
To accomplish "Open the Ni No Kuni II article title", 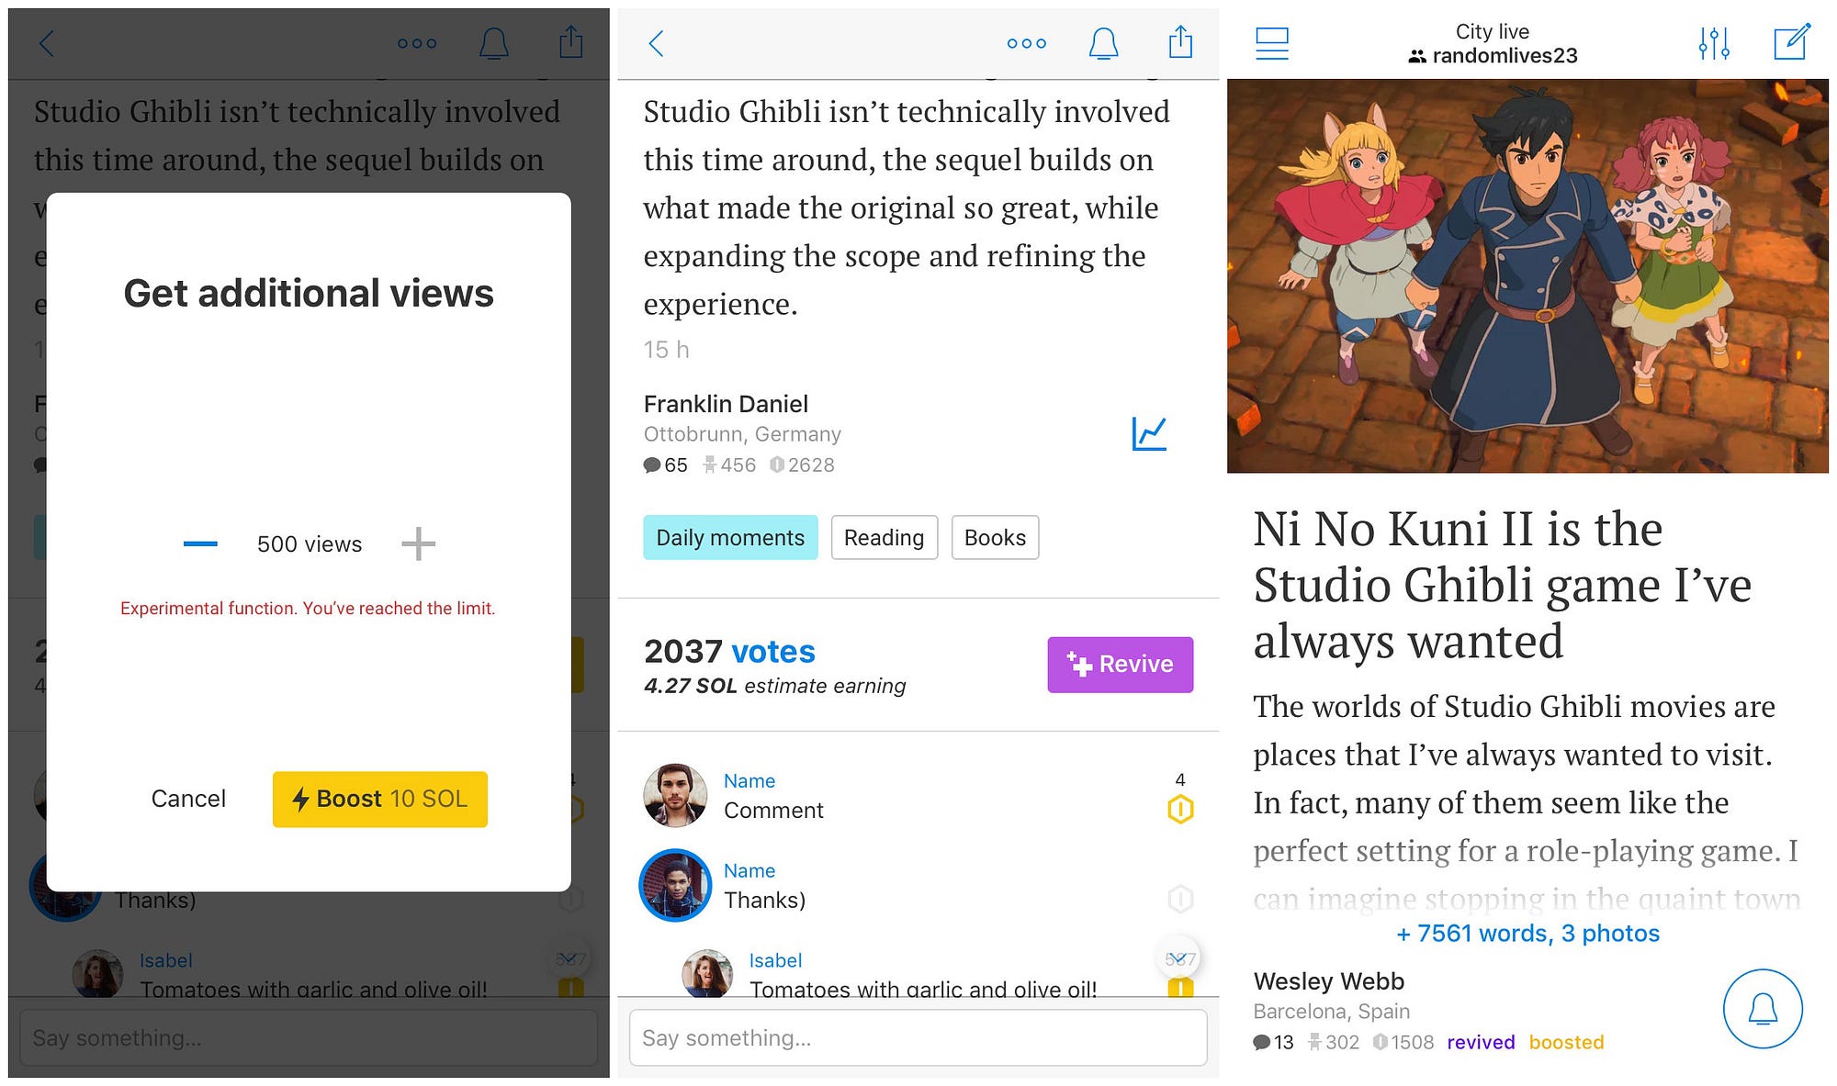I will coord(1503,585).
